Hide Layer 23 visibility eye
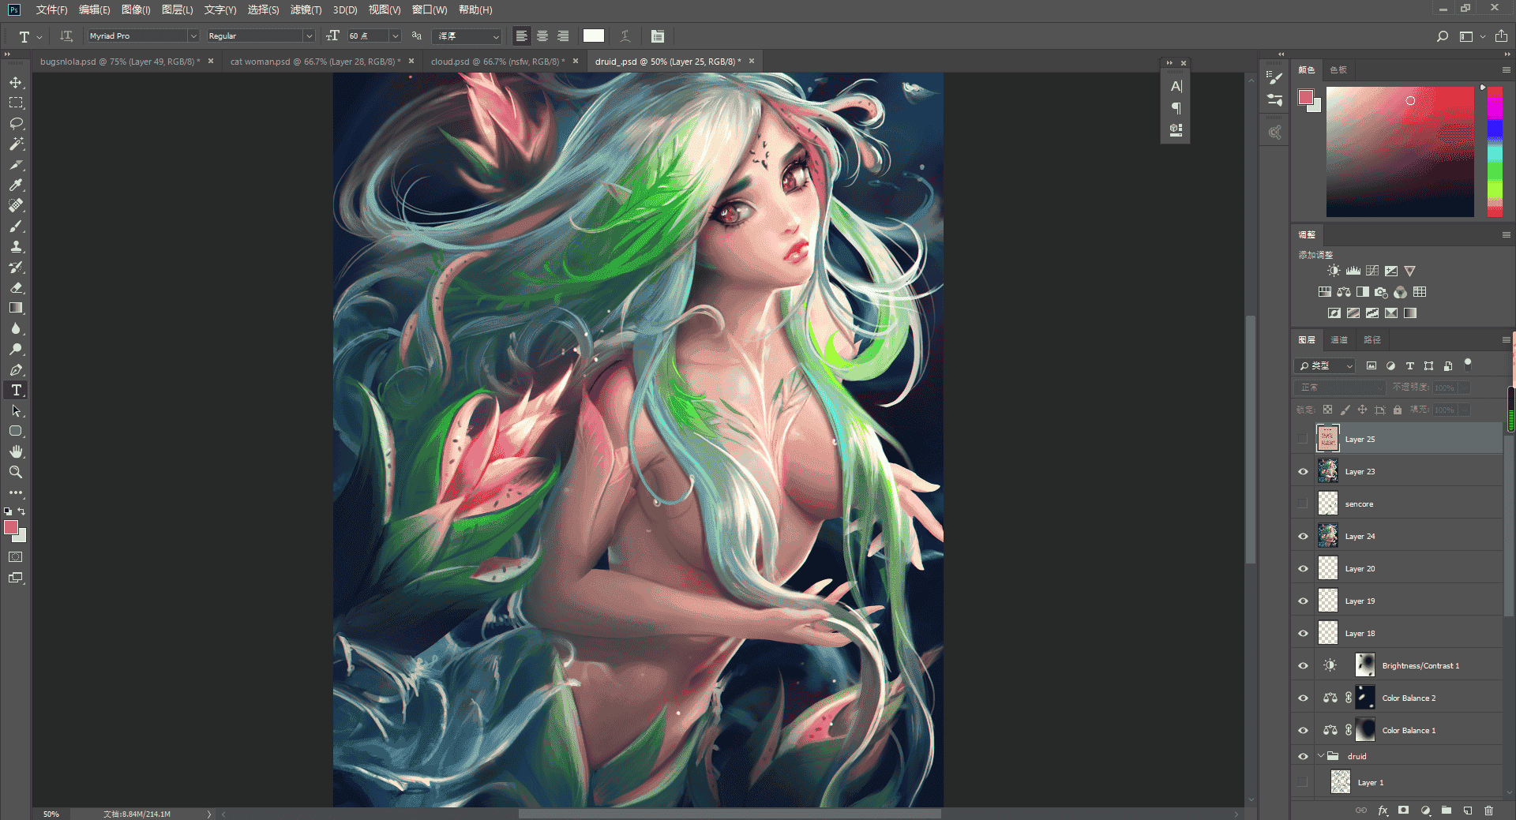This screenshot has width=1516, height=820. click(x=1303, y=471)
